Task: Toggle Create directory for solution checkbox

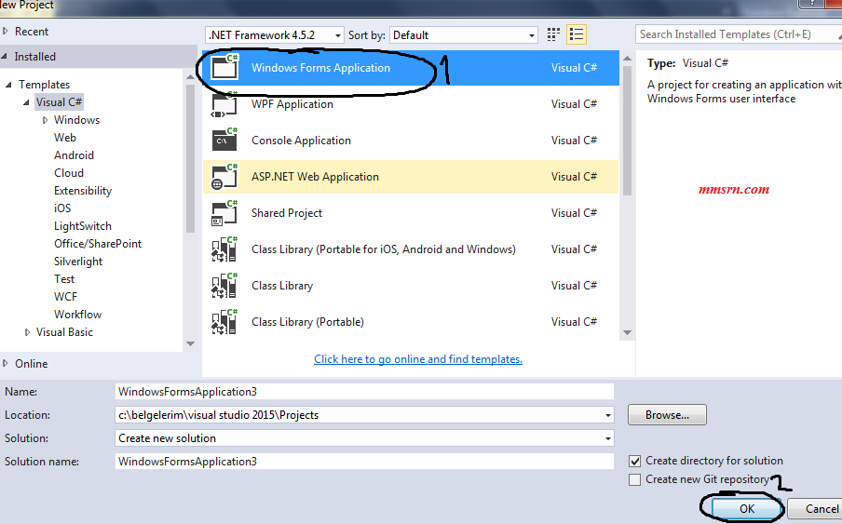Action: tap(634, 461)
